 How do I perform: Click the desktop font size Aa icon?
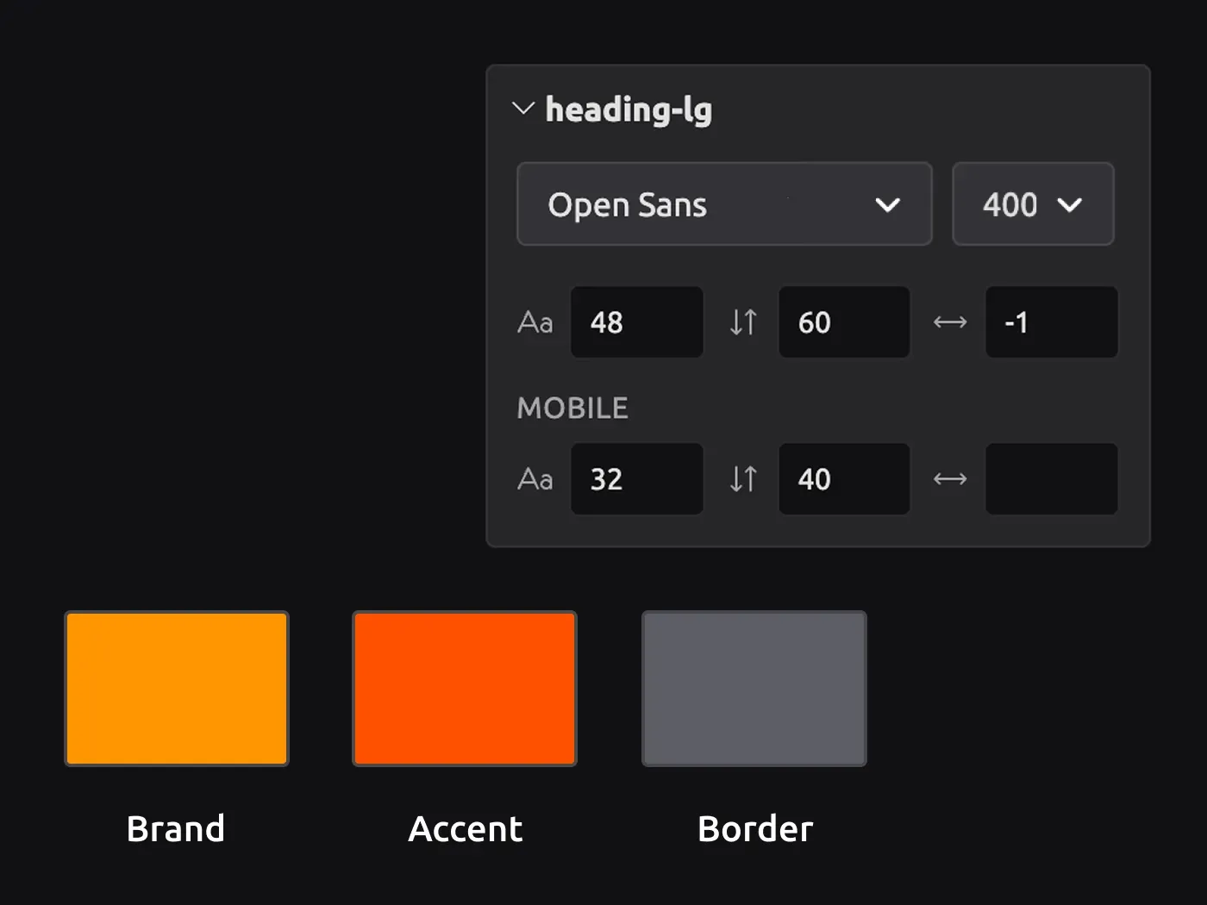(535, 322)
